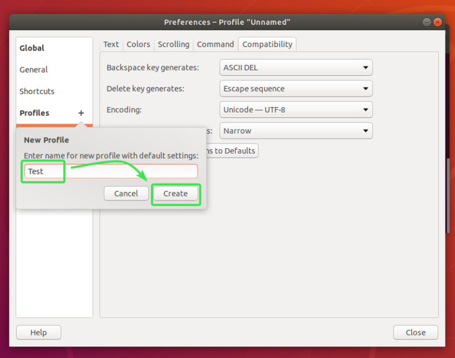Screen dimensions: 455x358
Task: Open the Shortcuts section
Action: (37, 91)
